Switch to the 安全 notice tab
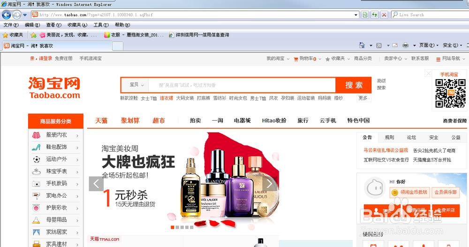Image resolution: width=469 pixels, height=247 pixels. coord(433,138)
